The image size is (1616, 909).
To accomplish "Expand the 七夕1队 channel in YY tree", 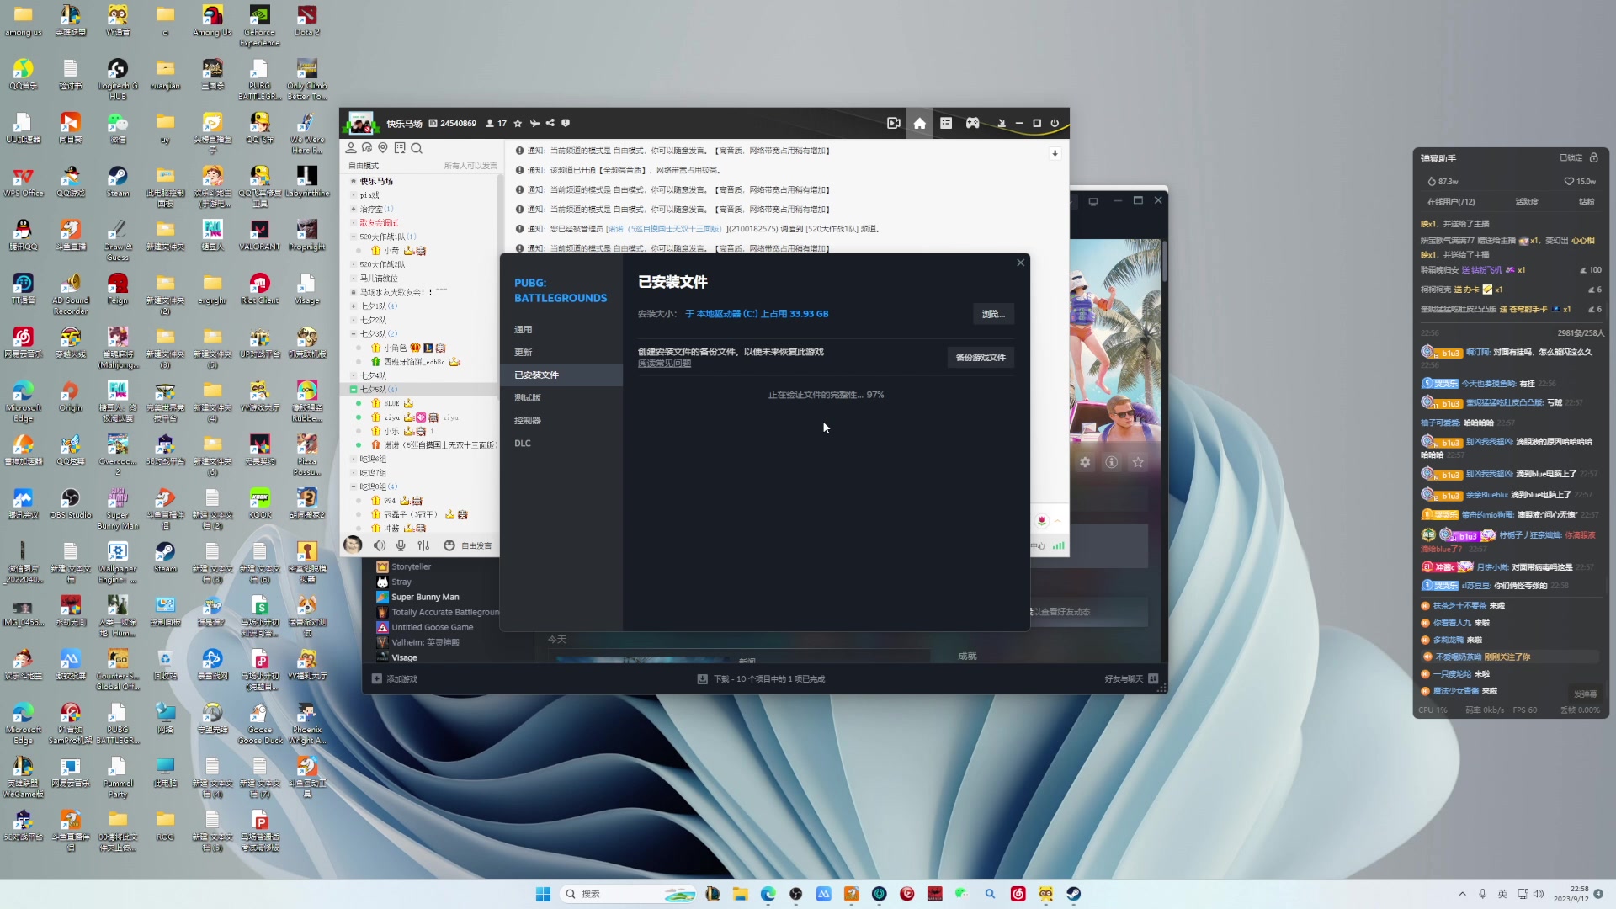I will (x=353, y=306).
